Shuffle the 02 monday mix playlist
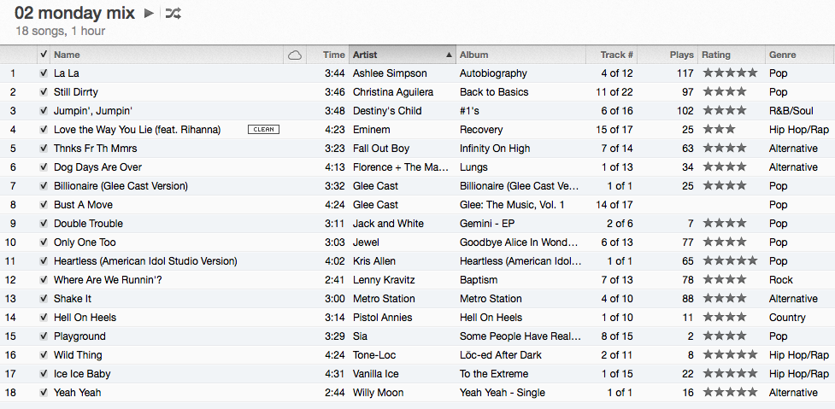The width and height of the screenshot is (835, 409). point(173,13)
